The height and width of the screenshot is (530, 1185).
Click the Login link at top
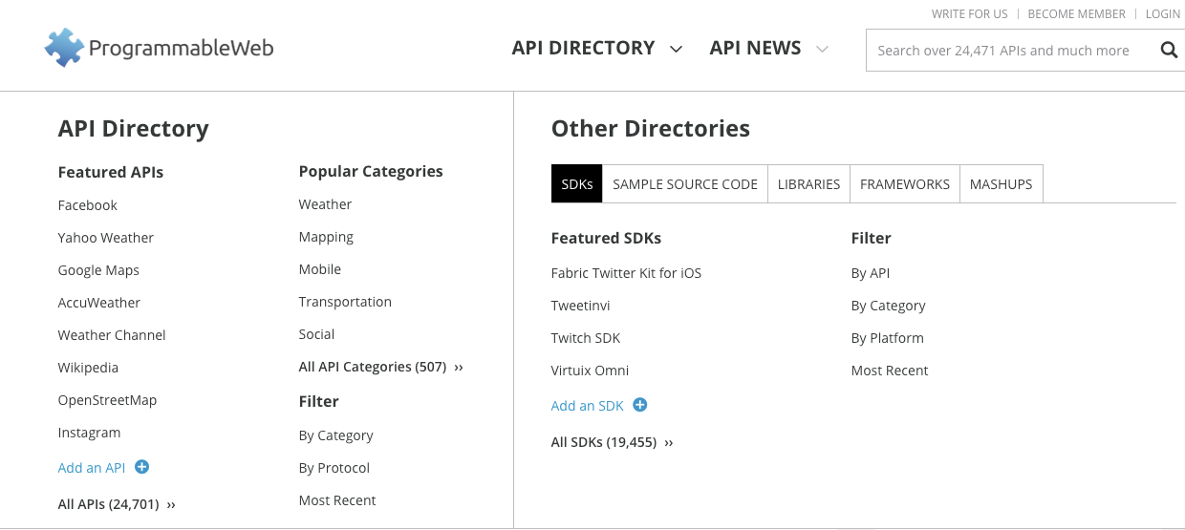(x=1162, y=14)
